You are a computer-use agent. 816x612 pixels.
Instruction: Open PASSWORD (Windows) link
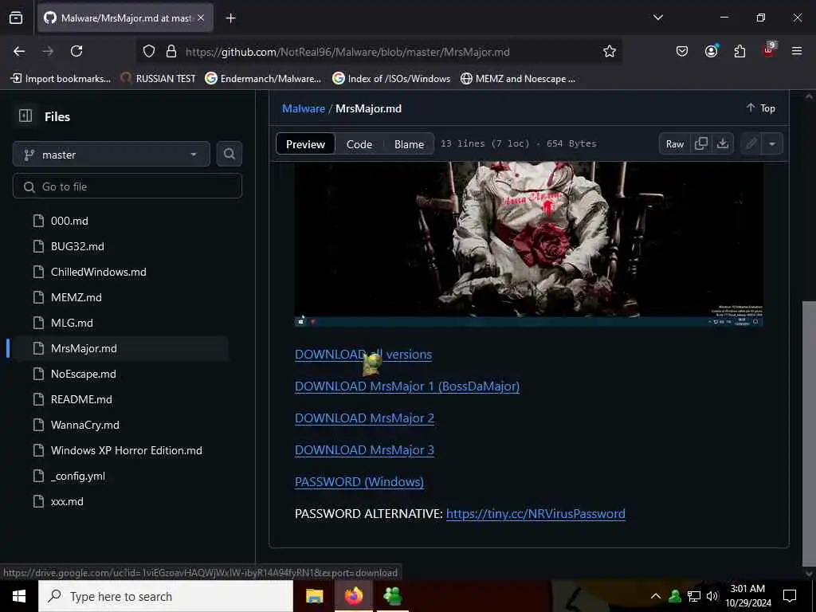pos(359,481)
